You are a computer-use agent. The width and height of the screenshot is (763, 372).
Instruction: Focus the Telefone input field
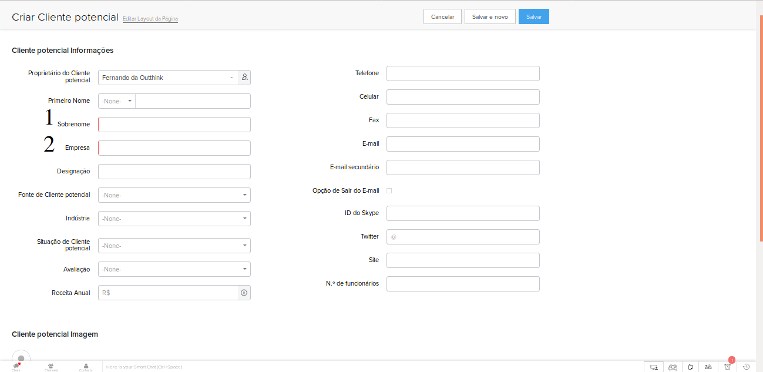click(x=463, y=73)
